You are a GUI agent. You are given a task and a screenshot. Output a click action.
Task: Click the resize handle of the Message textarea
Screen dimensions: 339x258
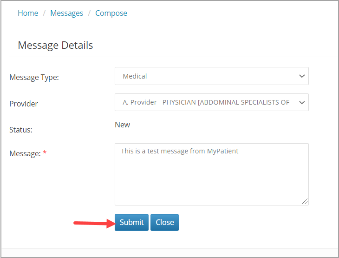(x=305, y=201)
